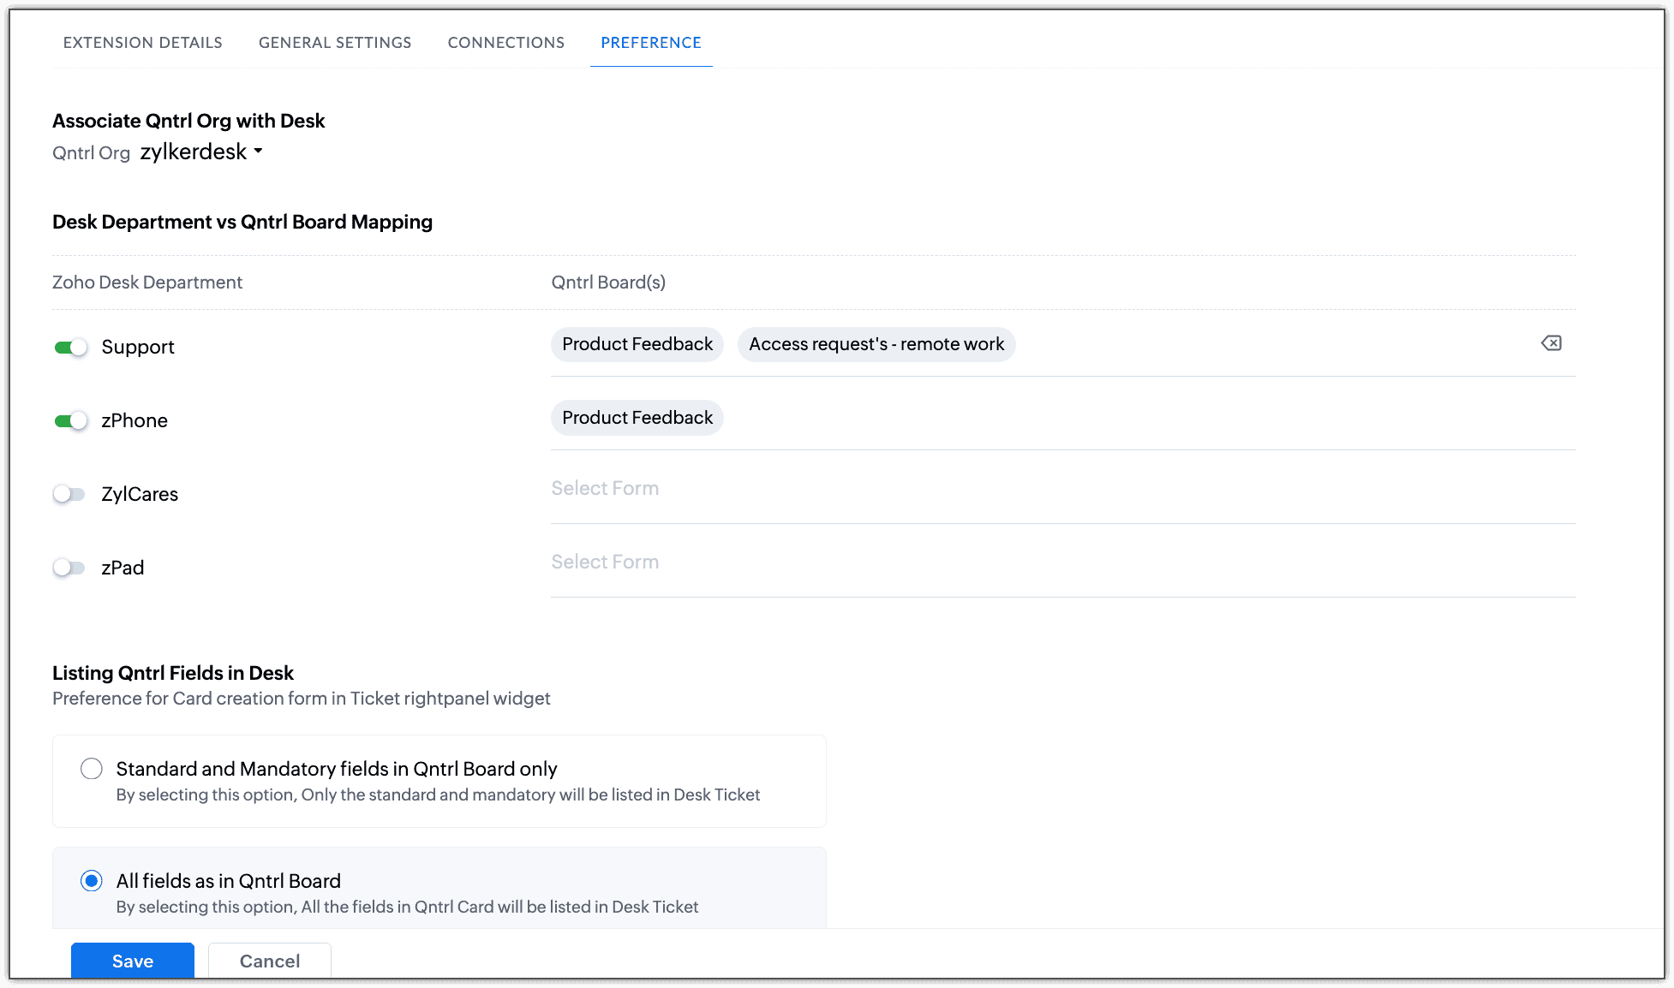Click the clear icon in Support row
1674x988 pixels.
pyautogui.click(x=1551, y=343)
